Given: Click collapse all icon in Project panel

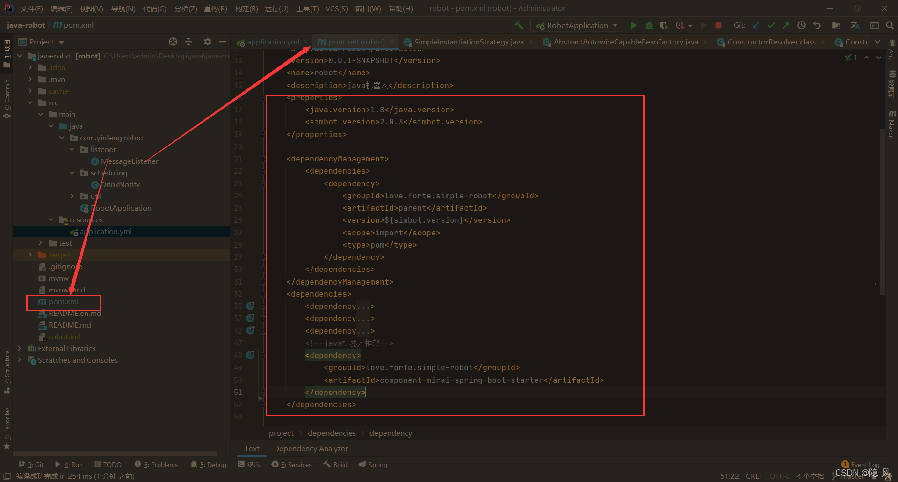Looking at the screenshot, I should point(188,42).
